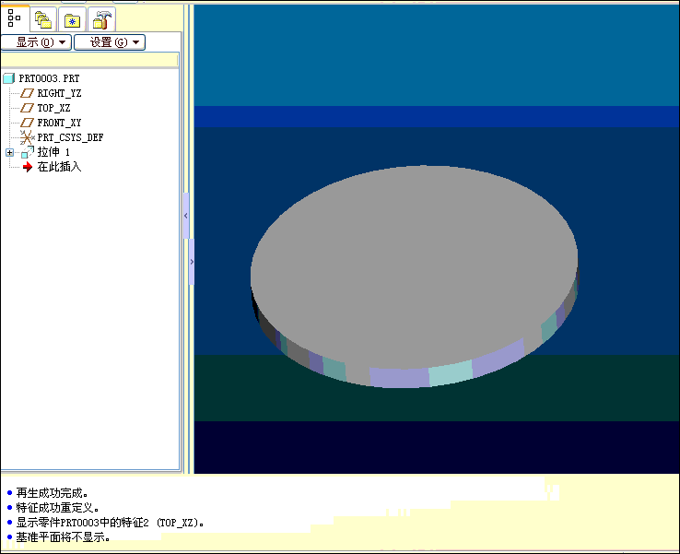Switch to the Model Tree navigator tab
The width and height of the screenshot is (680, 554).
click(15, 18)
